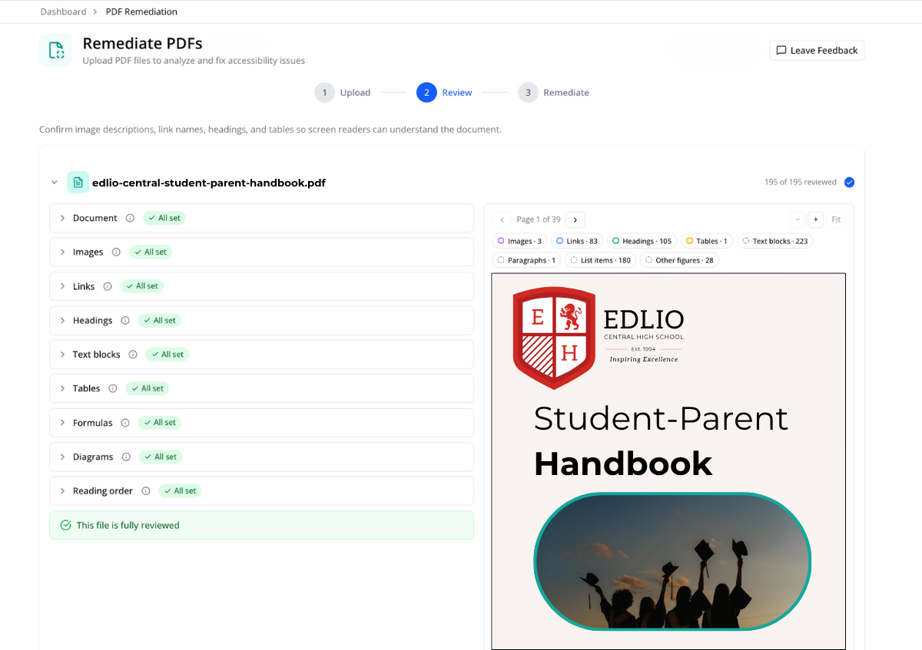Go to step 1 Upload

click(343, 93)
